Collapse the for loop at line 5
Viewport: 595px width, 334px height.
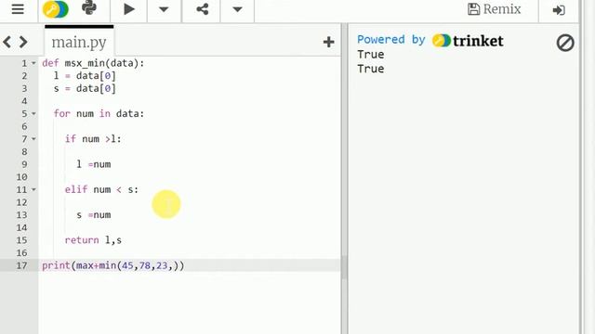tap(33, 113)
